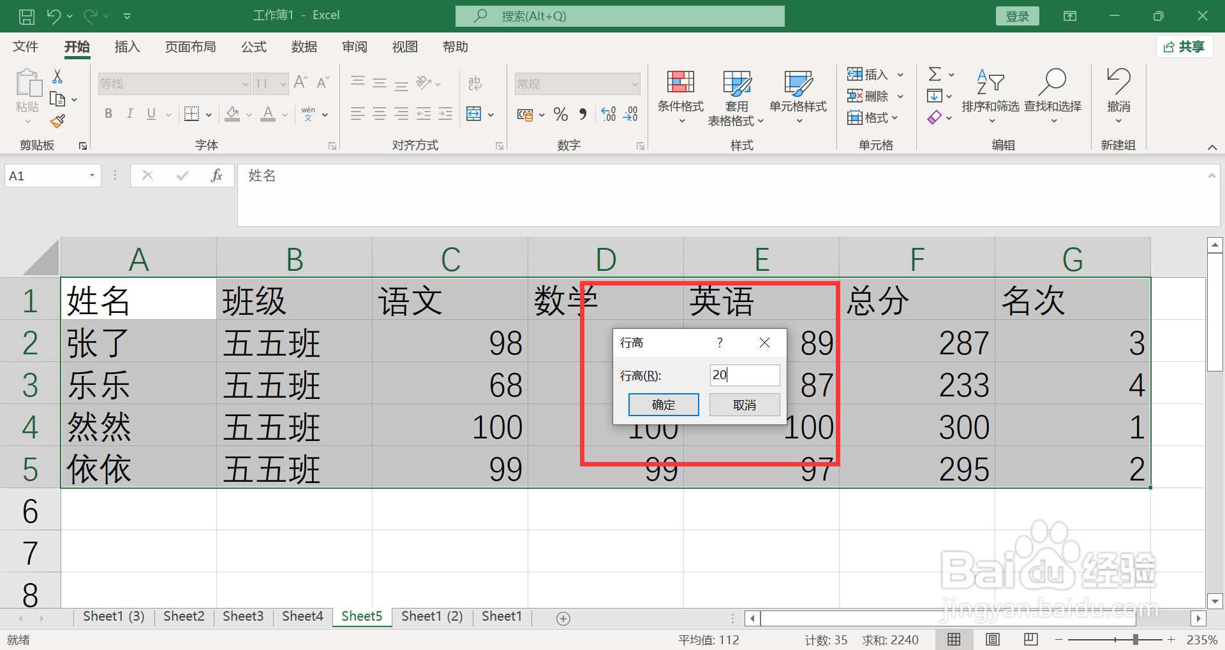Open Format as Table (套用表格格式)
The width and height of the screenshot is (1225, 650).
(736, 98)
